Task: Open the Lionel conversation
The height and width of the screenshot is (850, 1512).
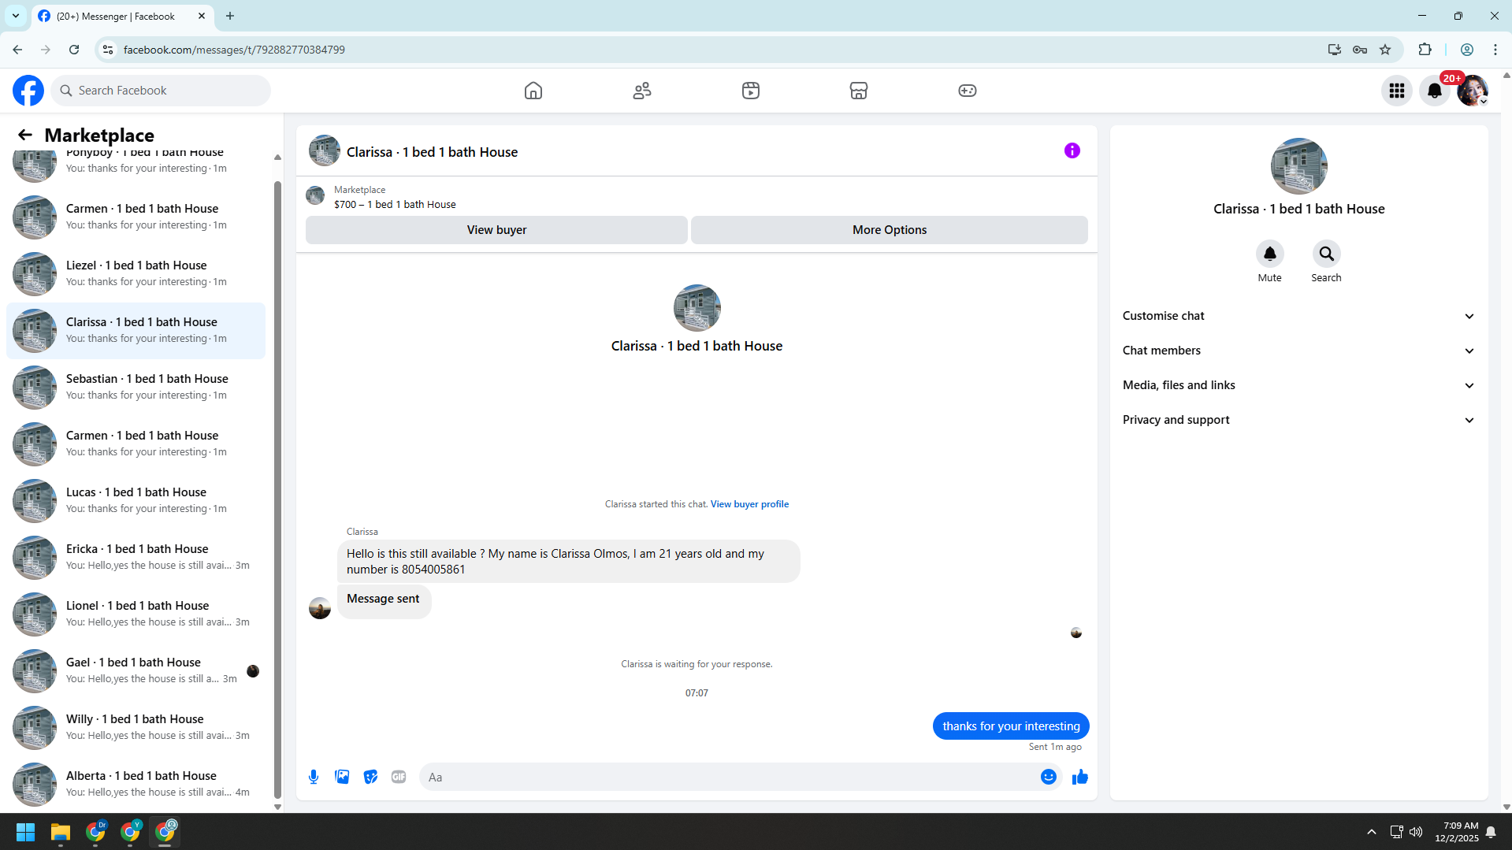Action: coord(136,614)
